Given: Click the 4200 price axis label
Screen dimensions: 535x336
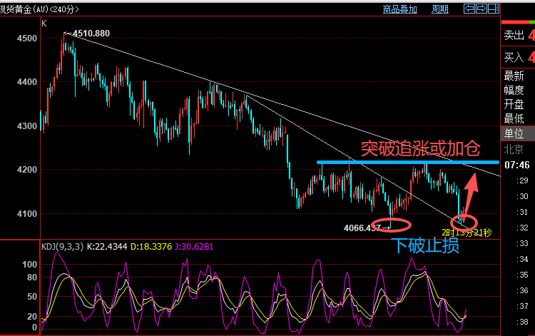Looking at the screenshot, I should point(27,170).
